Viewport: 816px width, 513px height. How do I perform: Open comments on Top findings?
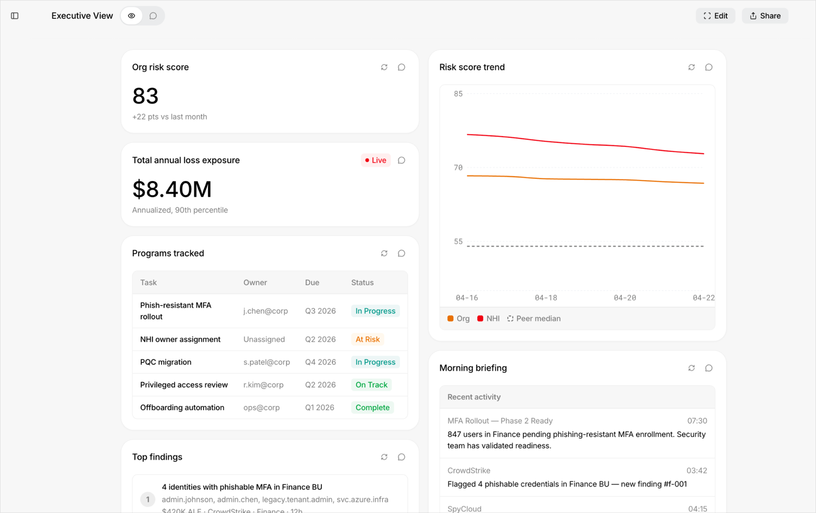[401, 457]
